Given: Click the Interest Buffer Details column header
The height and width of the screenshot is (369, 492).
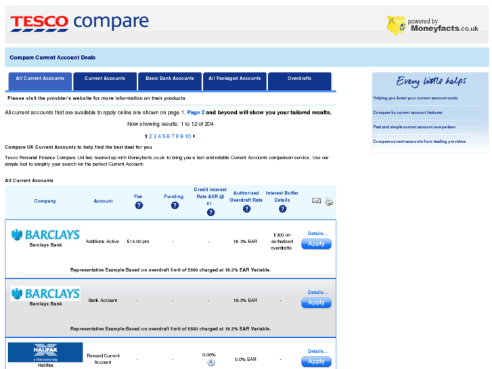Looking at the screenshot, I should pos(282,196).
